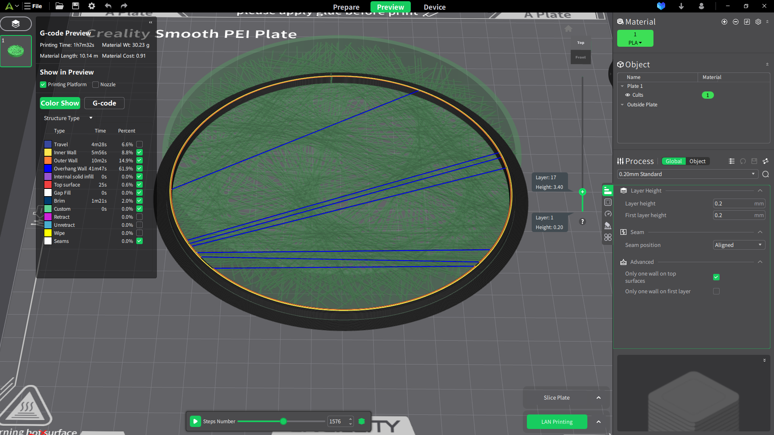This screenshot has width=774, height=435.
Task: Select the second process category tab icon
Action: 608,202
